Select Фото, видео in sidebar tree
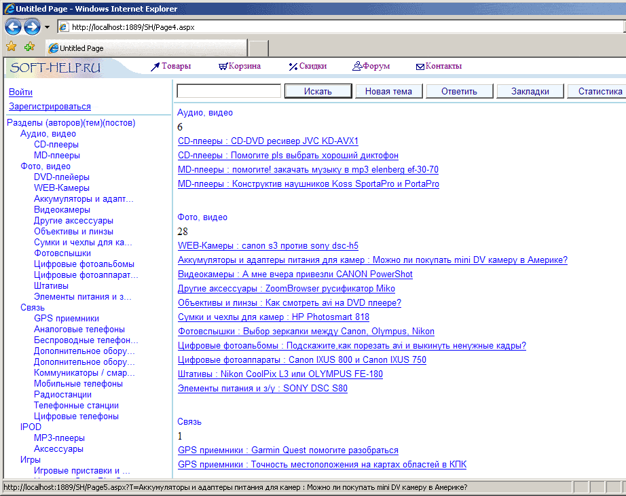Image resolution: width=626 pixels, height=496 pixels. click(x=45, y=166)
